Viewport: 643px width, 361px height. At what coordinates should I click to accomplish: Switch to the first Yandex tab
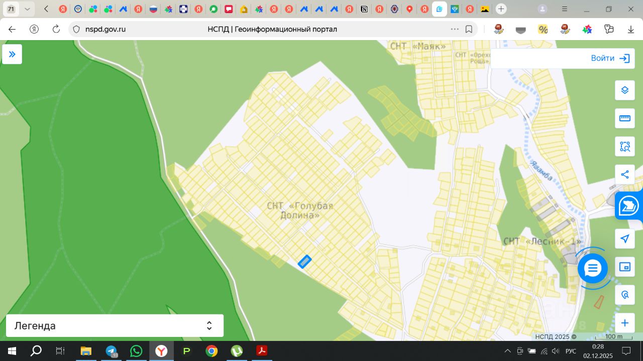tap(63, 9)
